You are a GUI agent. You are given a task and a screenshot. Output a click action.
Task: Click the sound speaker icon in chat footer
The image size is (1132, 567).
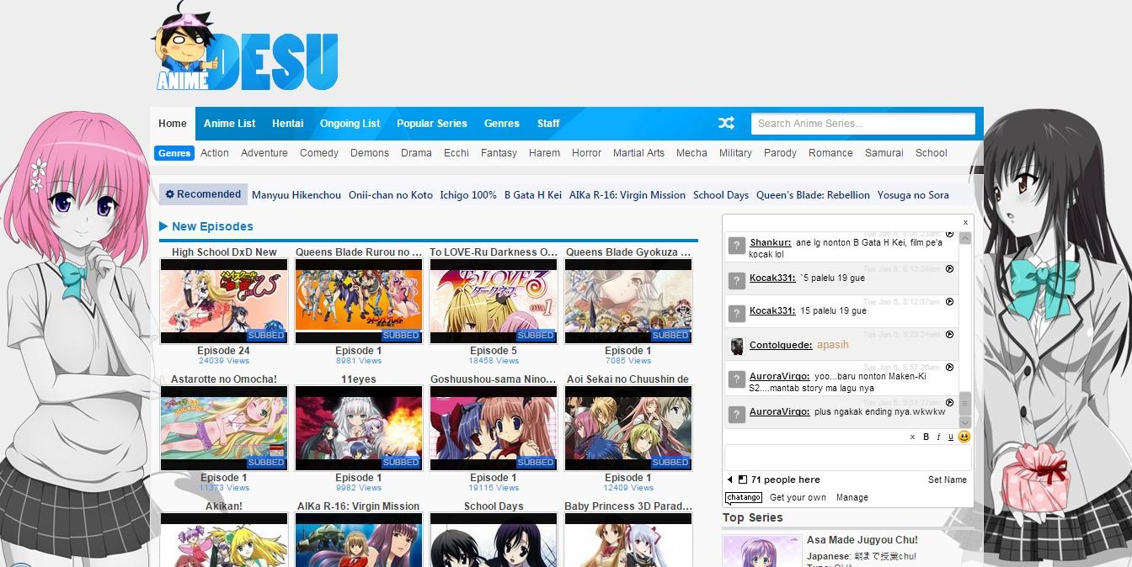click(x=730, y=480)
